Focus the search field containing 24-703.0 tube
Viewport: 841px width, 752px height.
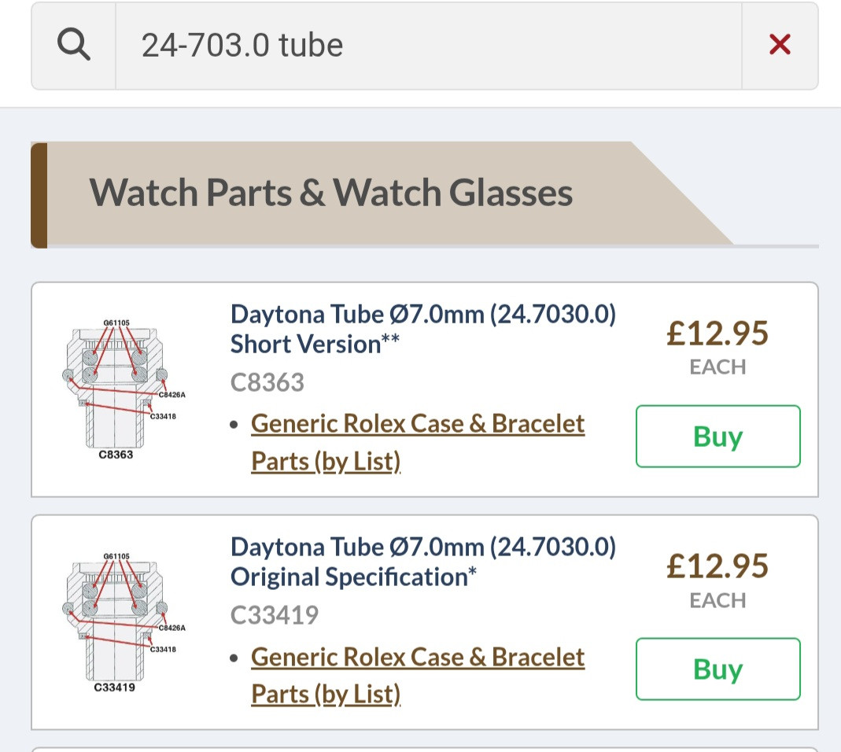click(428, 46)
